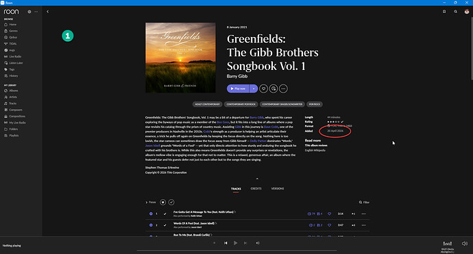Toggle the checkmark on track 2
Viewport: 473px width, 254px height.
[165, 225]
